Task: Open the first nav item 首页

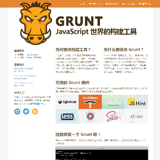Action: (83, 4)
